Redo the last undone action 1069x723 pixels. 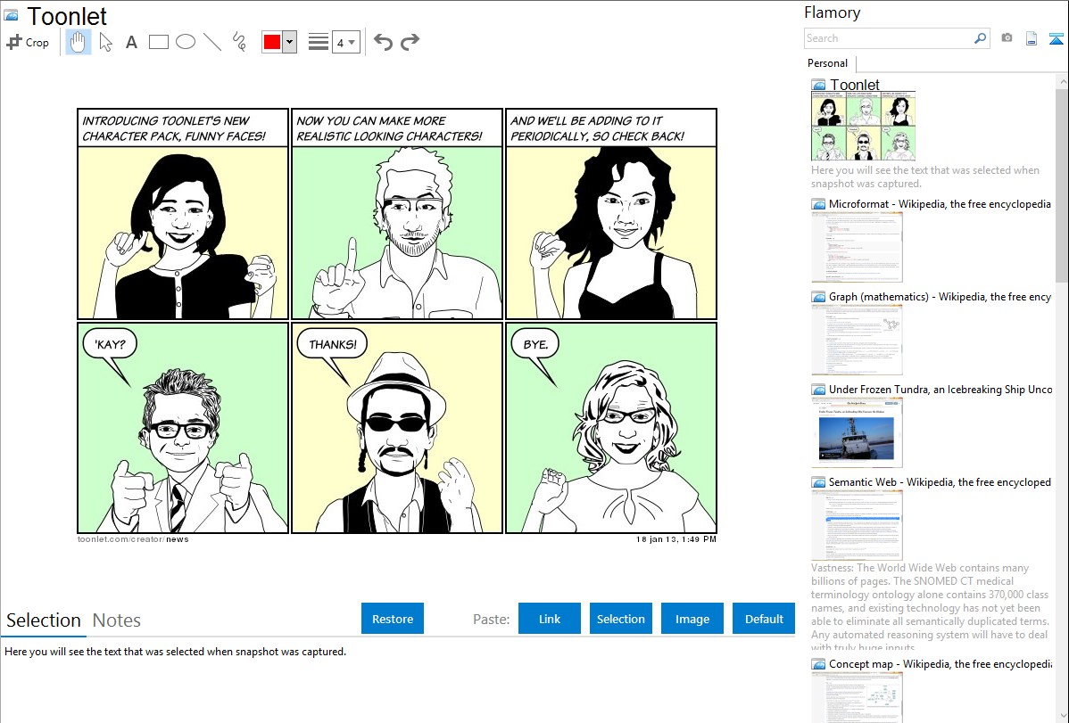click(x=410, y=42)
